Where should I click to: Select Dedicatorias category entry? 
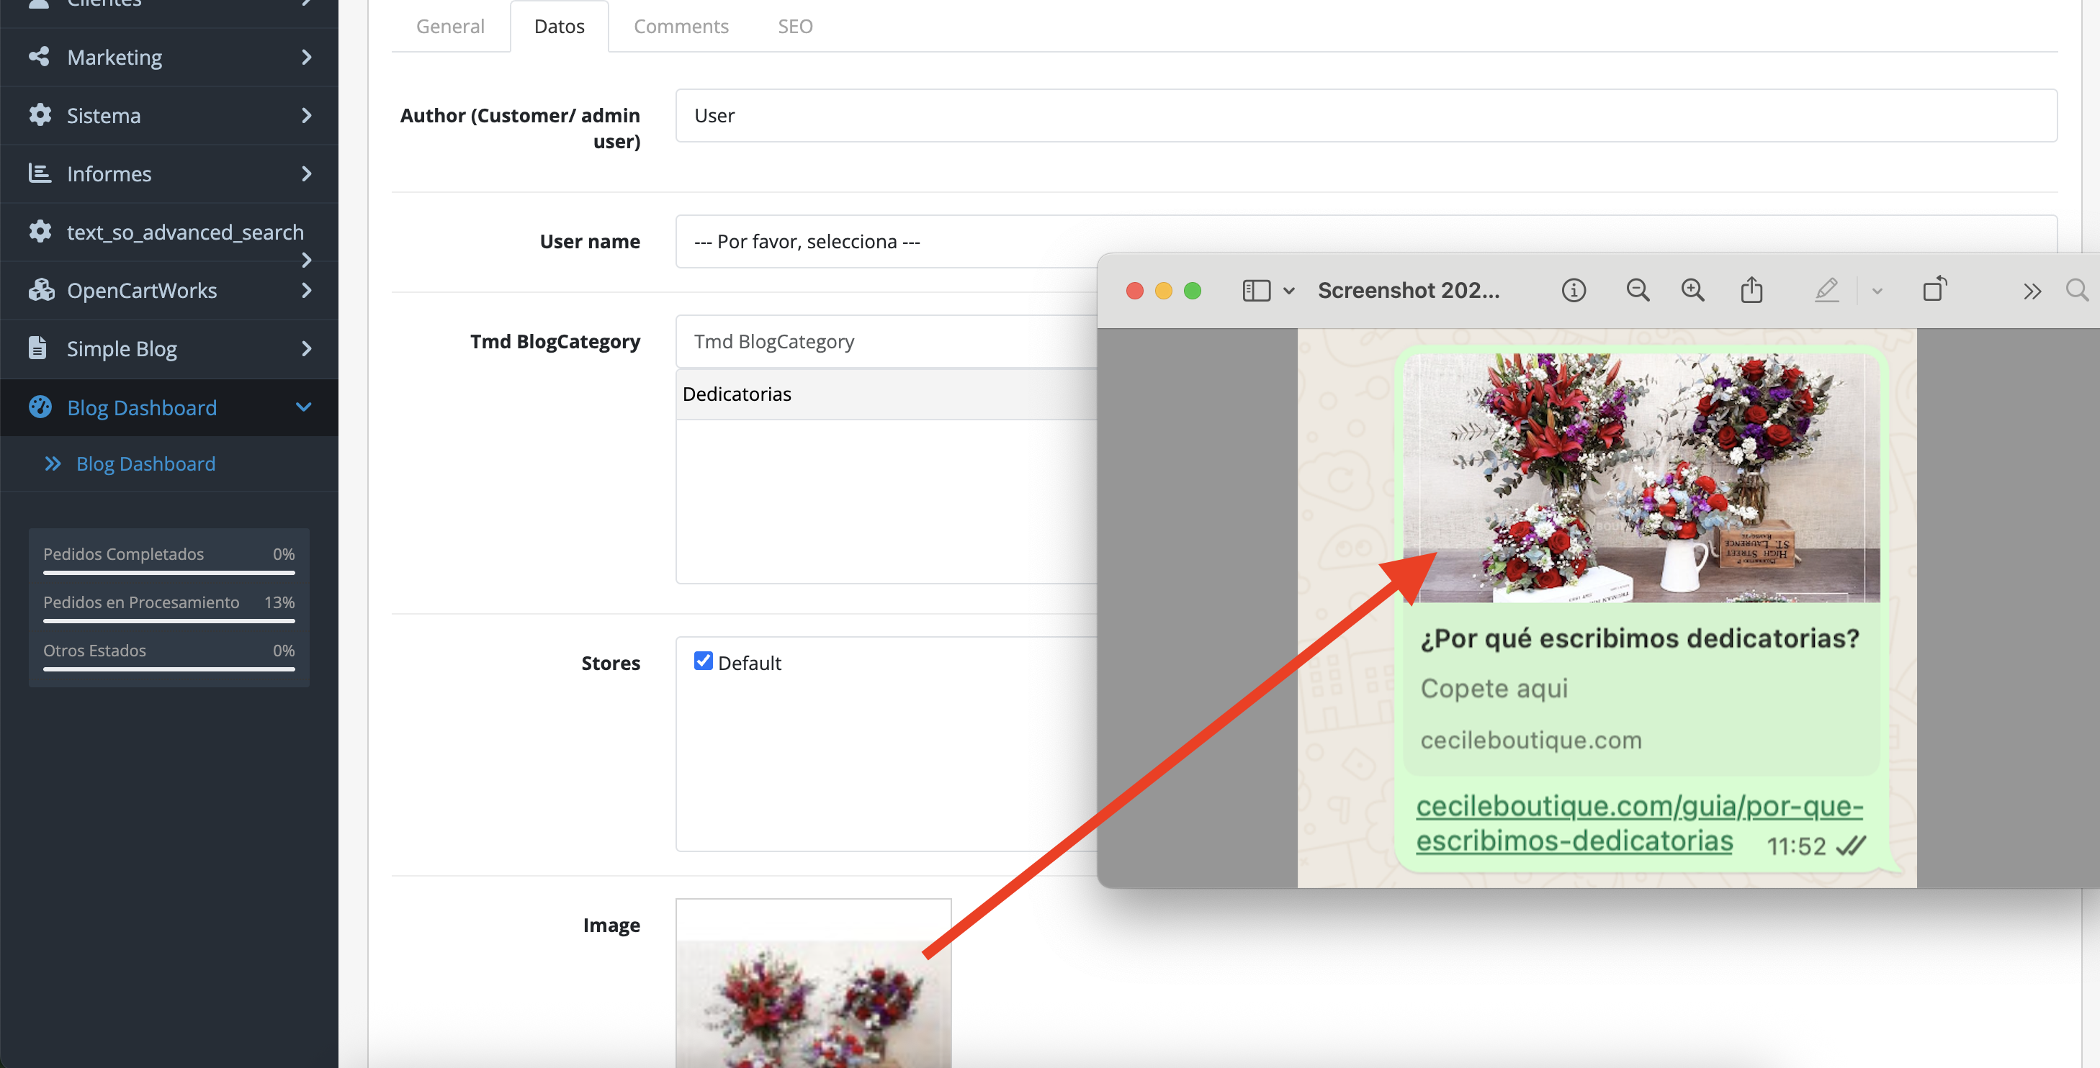(x=737, y=394)
